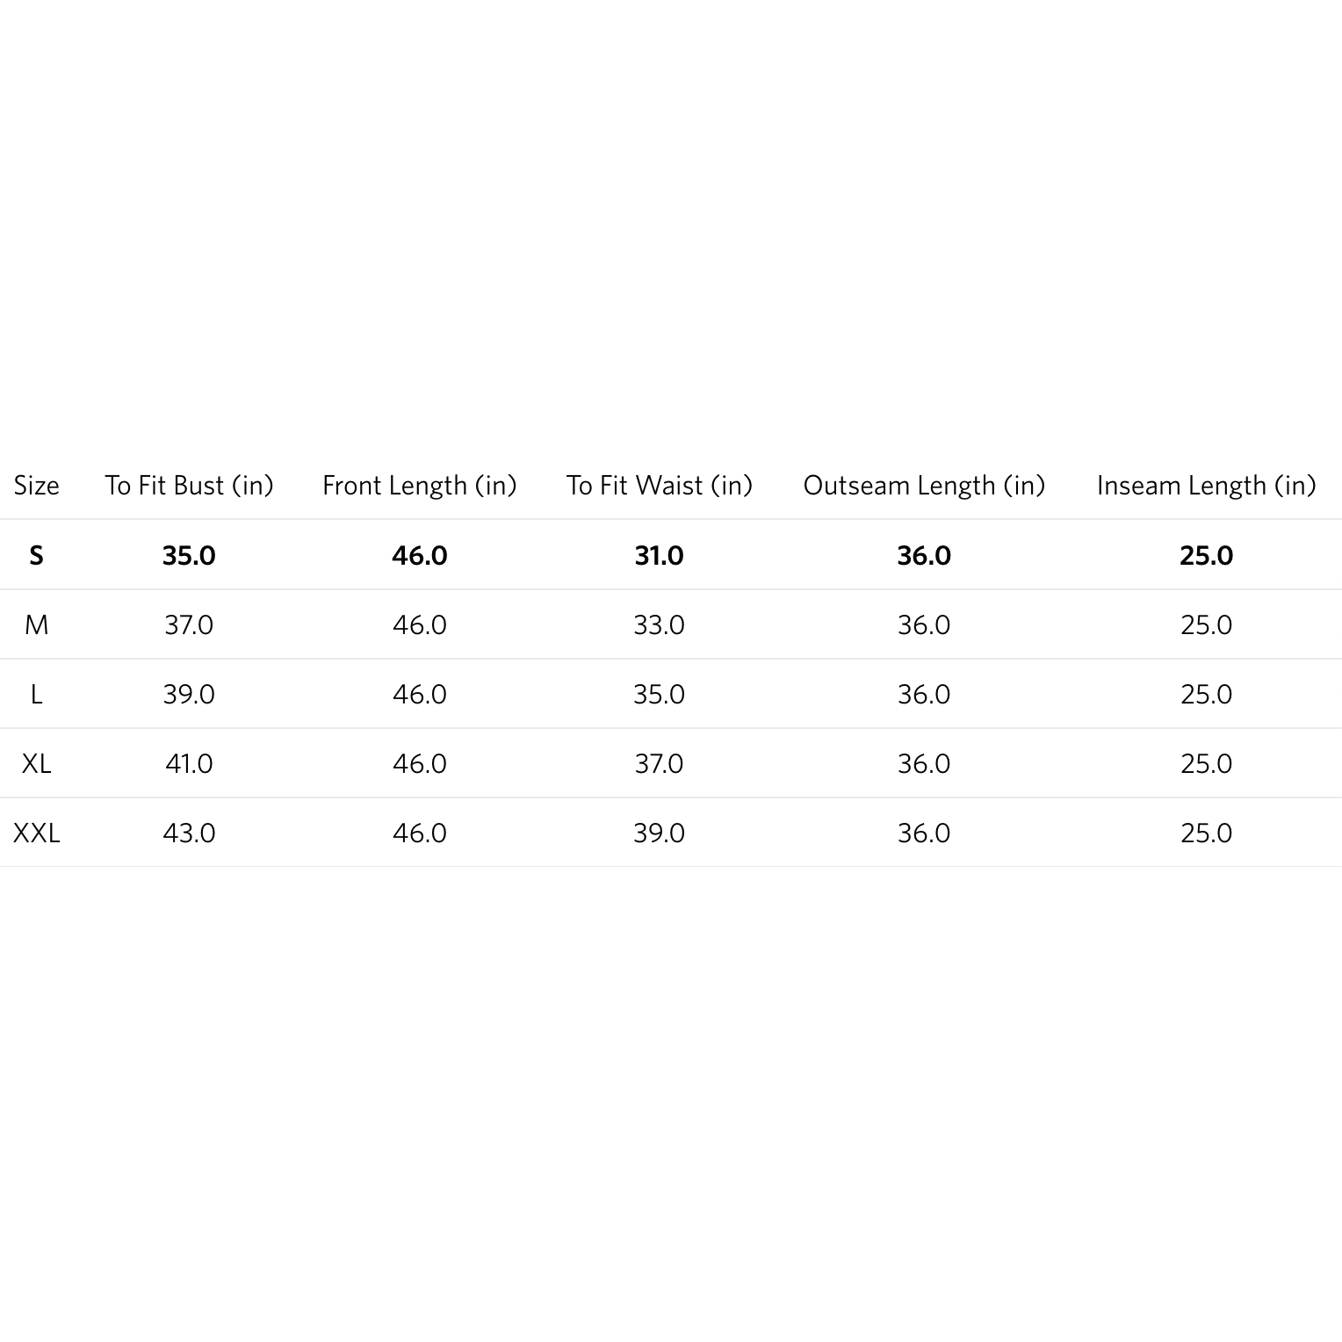
Task: Click the 41.0 bust value for XL
Action: pos(189,763)
